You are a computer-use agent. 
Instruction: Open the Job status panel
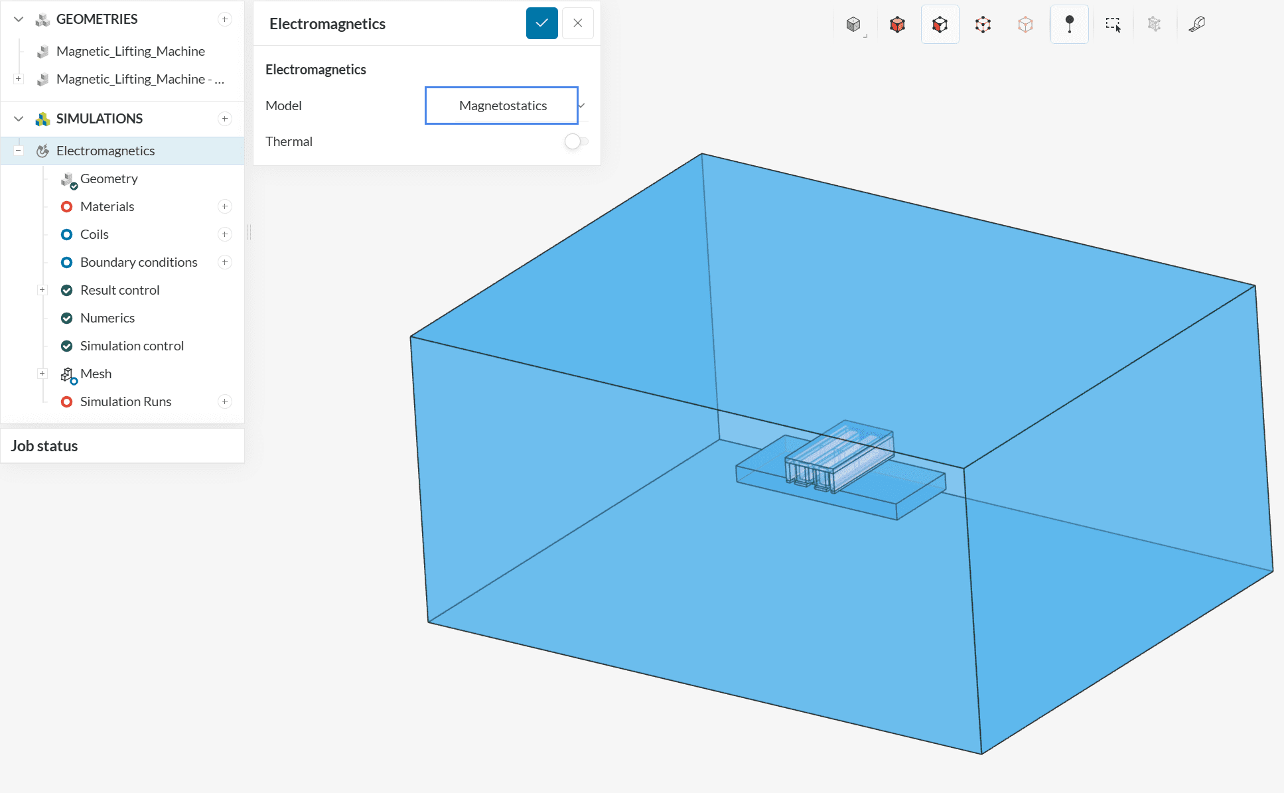point(44,446)
